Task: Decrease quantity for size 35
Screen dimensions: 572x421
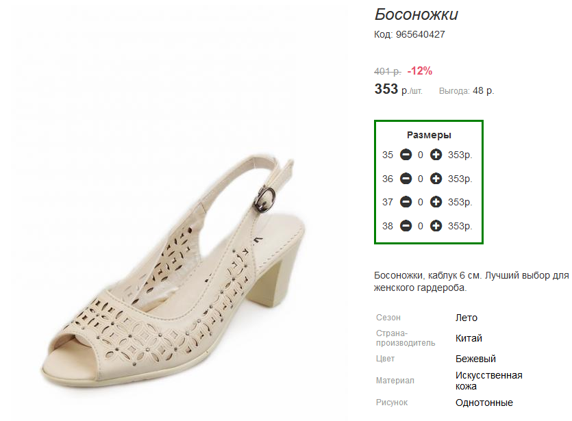Action: pyautogui.click(x=406, y=155)
